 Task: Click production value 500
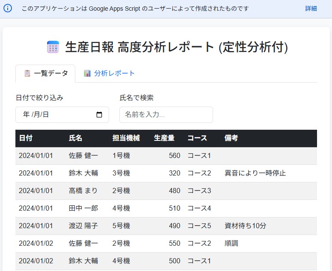pyautogui.click(x=175, y=261)
